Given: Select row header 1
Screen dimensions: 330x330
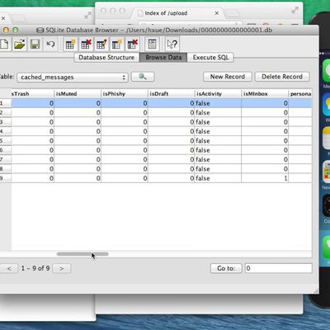Looking at the screenshot, I should [5, 103].
